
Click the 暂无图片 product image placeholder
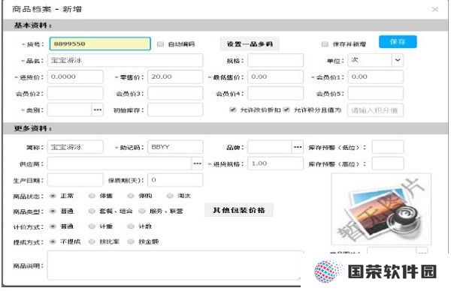pos(381,209)
